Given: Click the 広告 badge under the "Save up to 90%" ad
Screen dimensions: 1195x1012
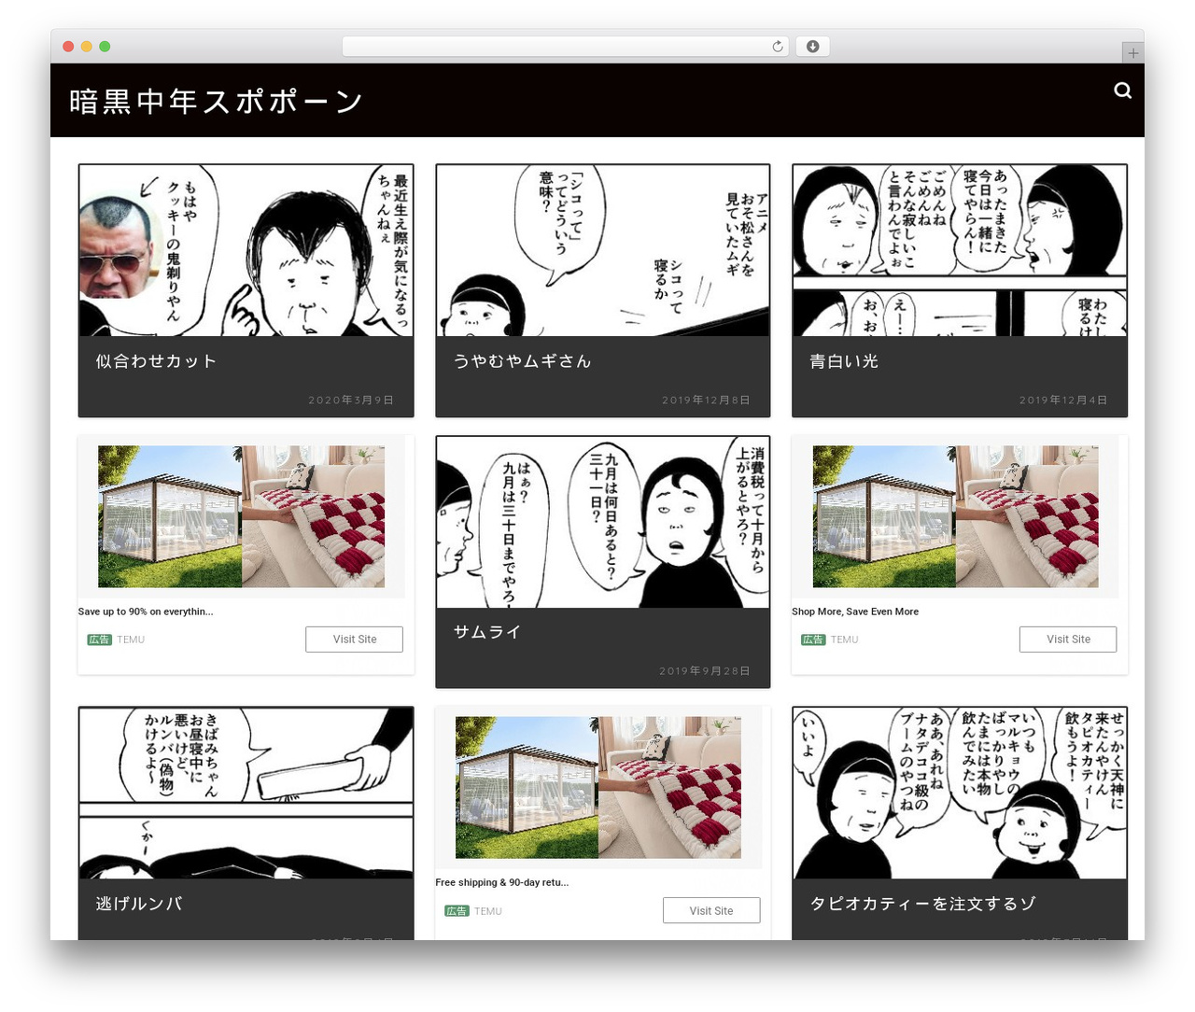Looking at the screenshot, I should tap(100, 640).
